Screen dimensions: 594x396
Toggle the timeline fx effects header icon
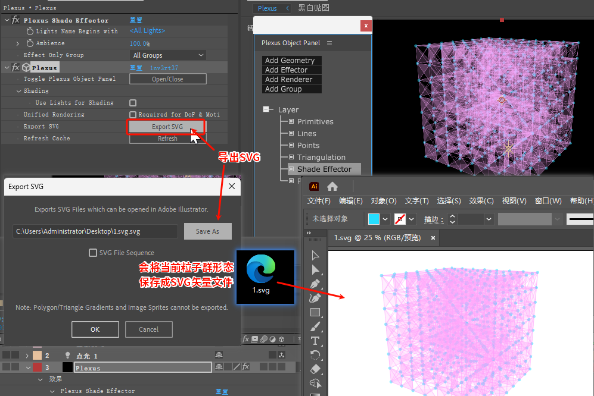246,340
